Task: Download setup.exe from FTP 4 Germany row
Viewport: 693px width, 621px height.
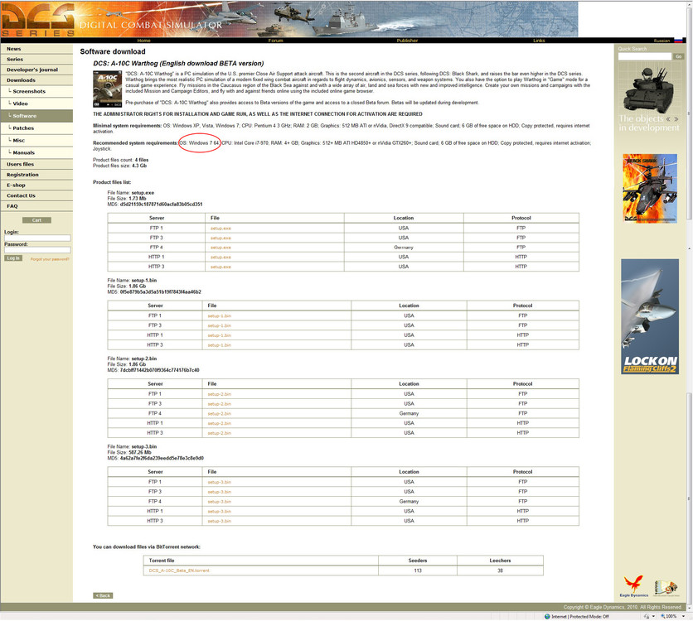Action: pyautogui.click(x=220, y=248)
